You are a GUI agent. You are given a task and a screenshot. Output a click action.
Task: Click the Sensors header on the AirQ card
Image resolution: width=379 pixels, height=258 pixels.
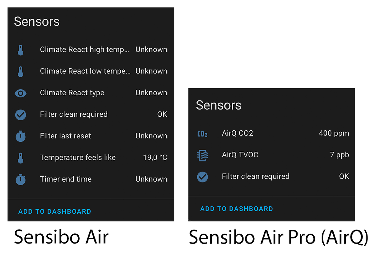pos(218,106)
